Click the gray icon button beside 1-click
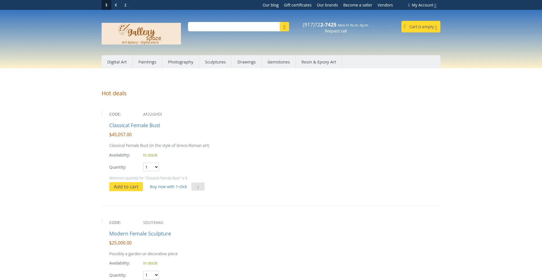The image size is (542, 280). click(x=198, y=187)
